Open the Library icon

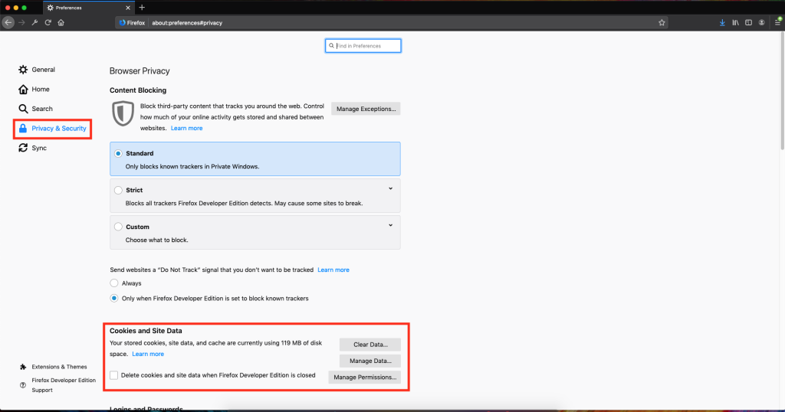click(735, 22)
